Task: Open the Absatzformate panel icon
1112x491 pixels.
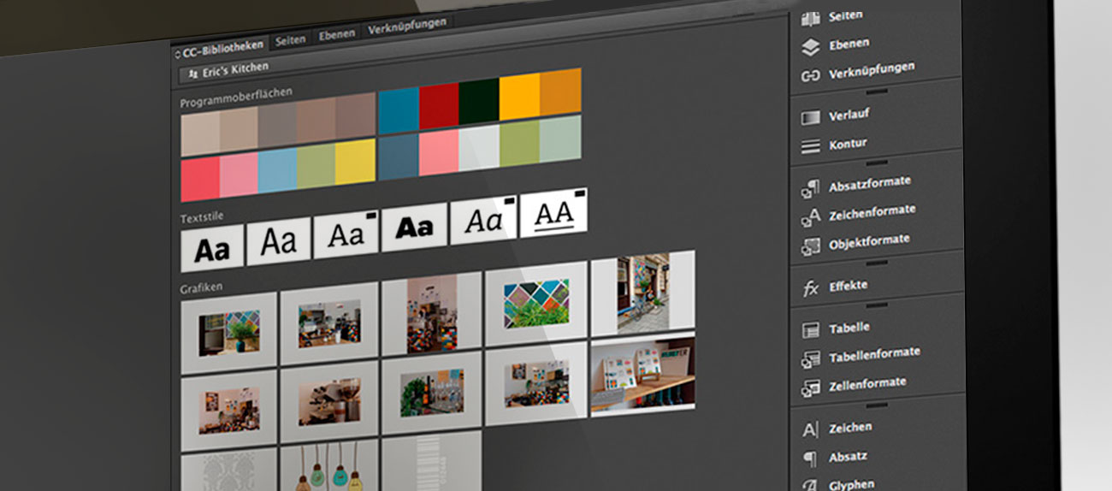Action: click(811, 187)
